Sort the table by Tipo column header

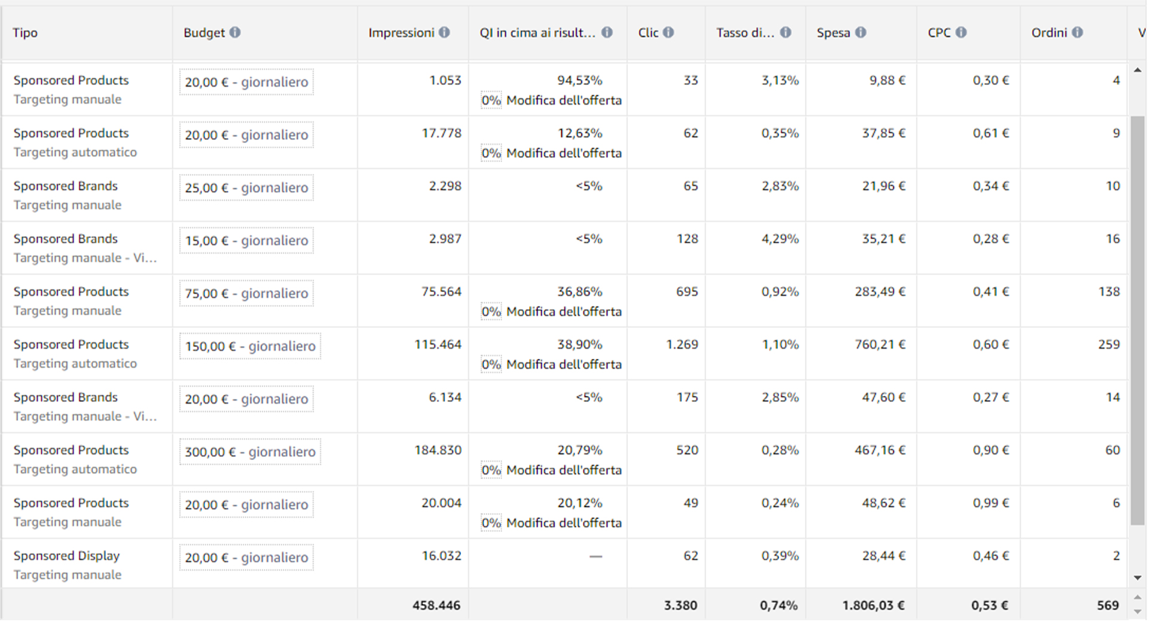25,33
